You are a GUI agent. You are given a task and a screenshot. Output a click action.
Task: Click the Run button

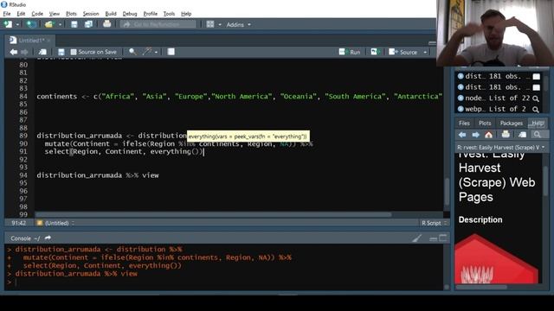tap(350, 52)
